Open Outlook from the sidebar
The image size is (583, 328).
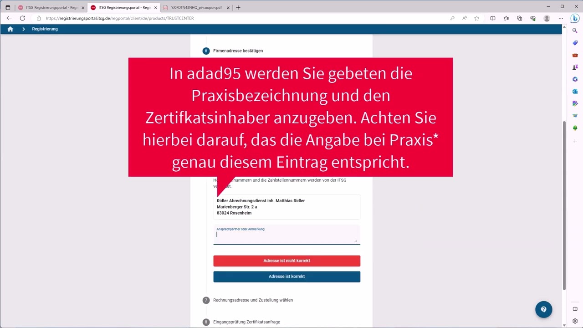click(575, 91)
